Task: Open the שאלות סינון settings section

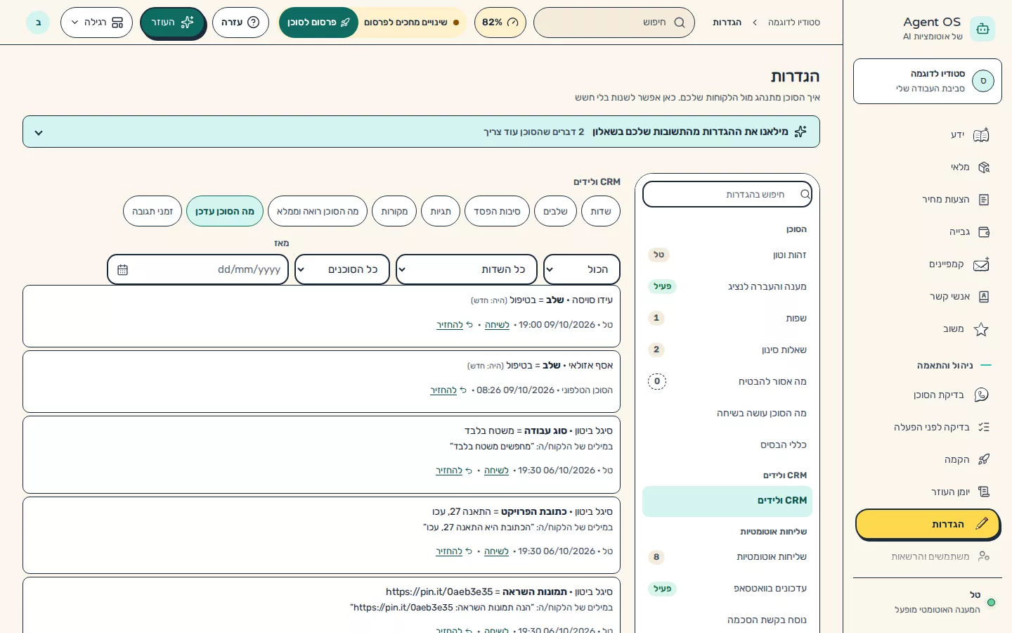Action: [x=727, y=350]
